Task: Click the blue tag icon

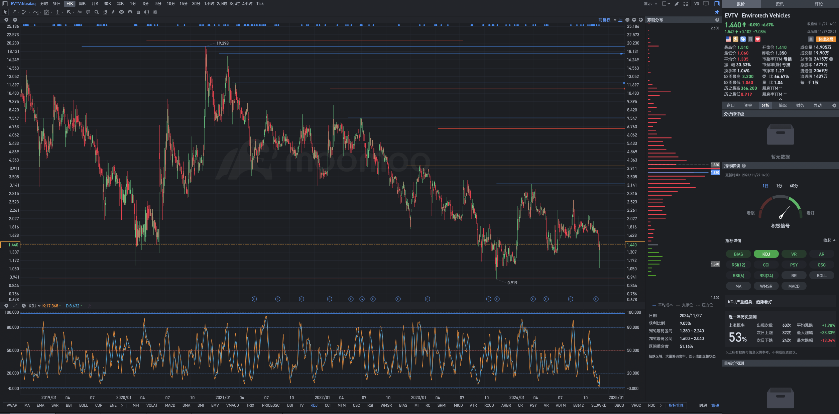Action: (x=743, y=39)
